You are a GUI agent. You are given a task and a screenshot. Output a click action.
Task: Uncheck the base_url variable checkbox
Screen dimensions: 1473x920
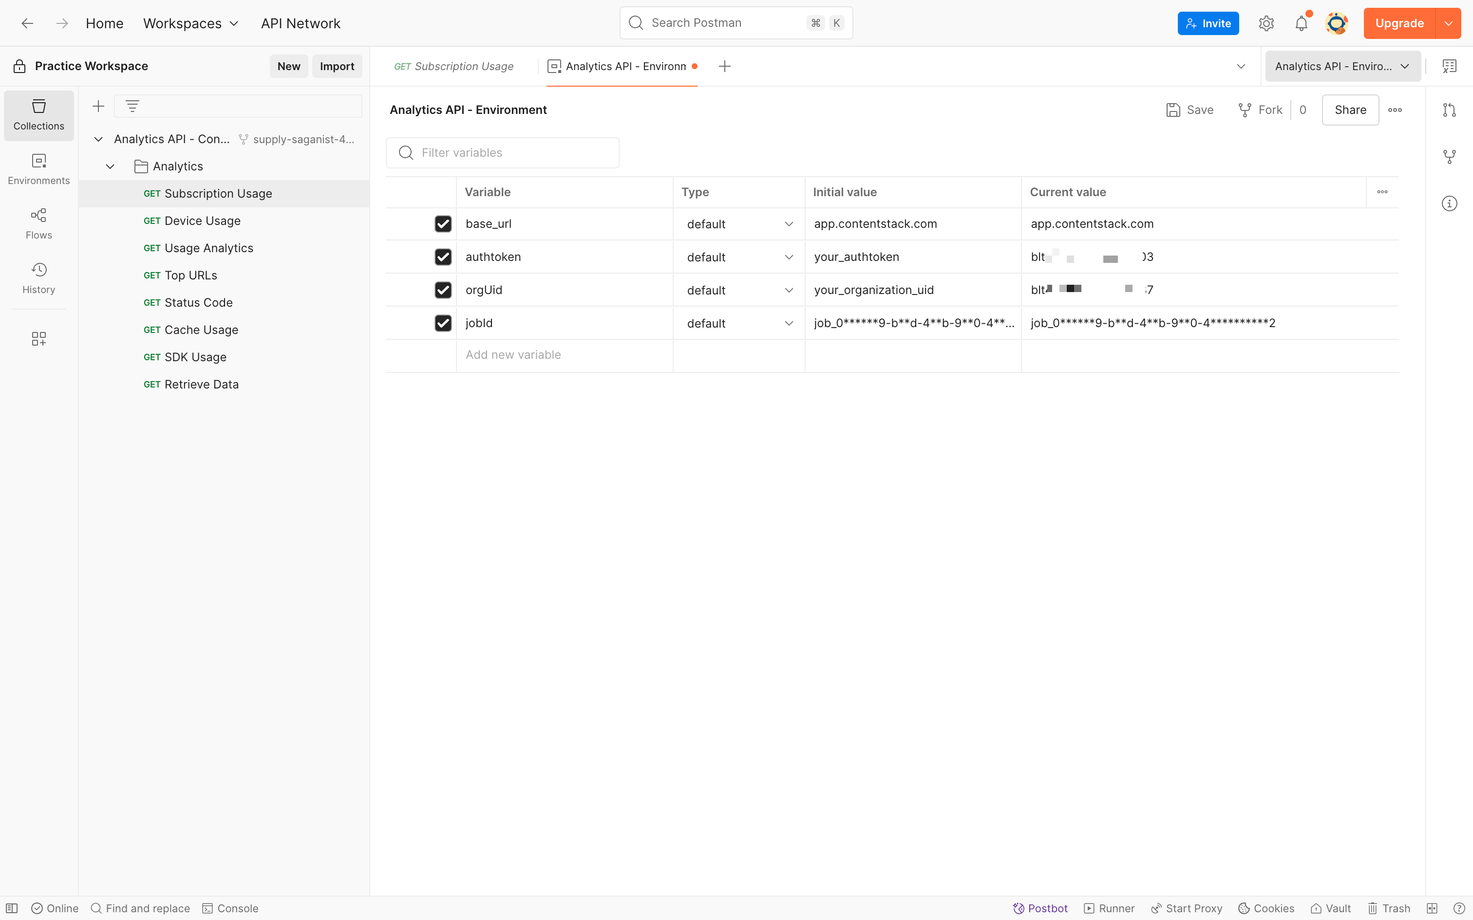coord(443,224)
